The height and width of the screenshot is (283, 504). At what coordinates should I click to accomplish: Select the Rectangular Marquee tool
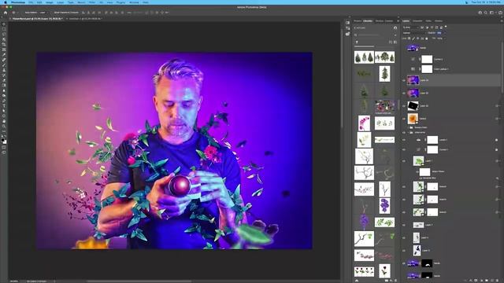4,29
